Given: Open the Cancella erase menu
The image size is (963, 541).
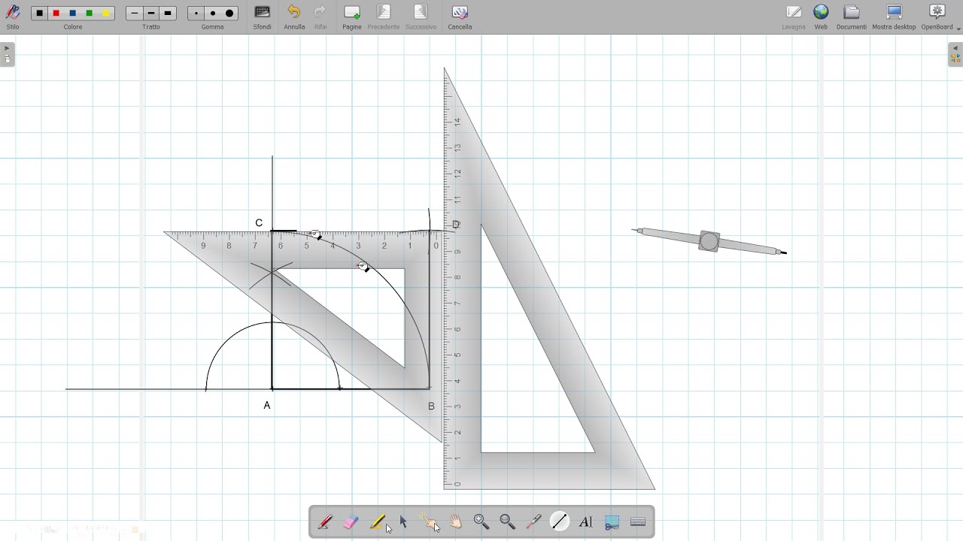Looking at the screenshot, I should click(x=460, y=17).
